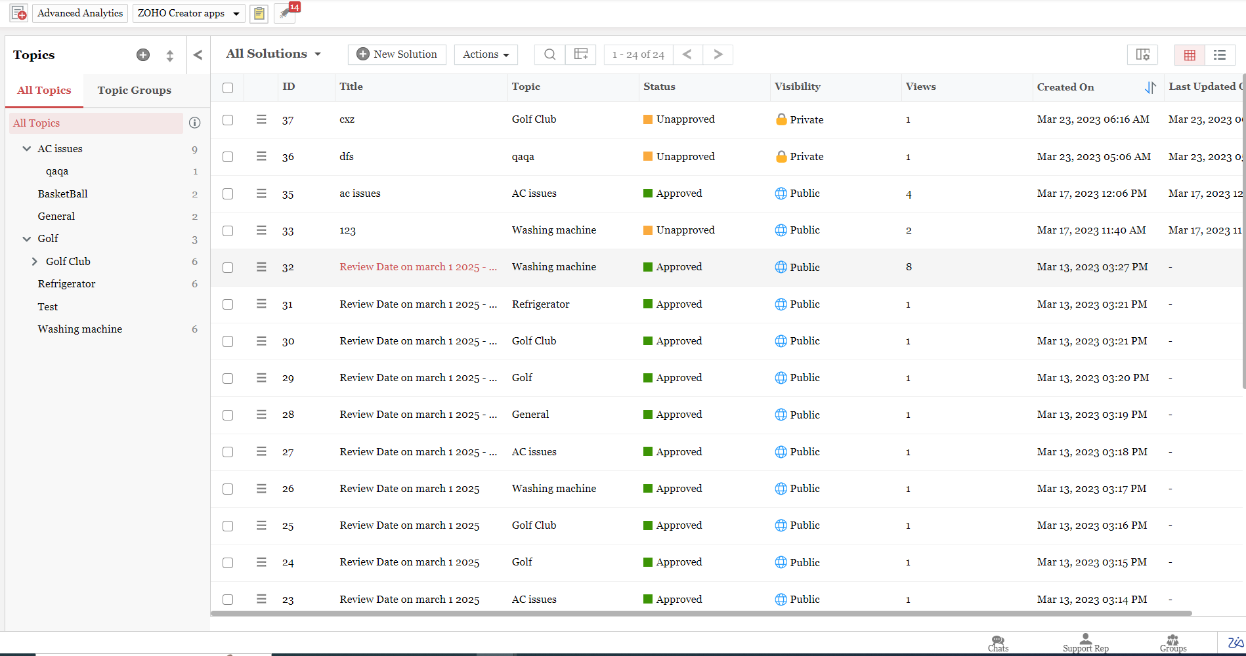Open the Chats icon in bottom bar
The width and height of the screenshot is (1246, 656).
click(998, 643)
